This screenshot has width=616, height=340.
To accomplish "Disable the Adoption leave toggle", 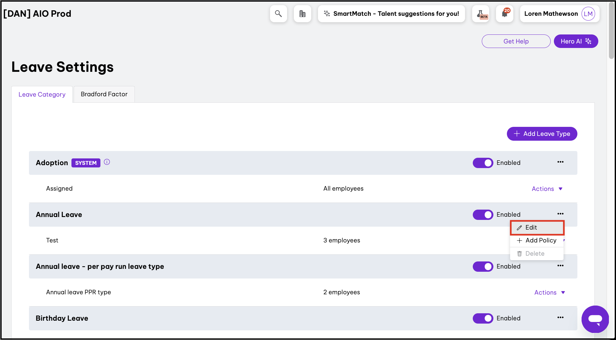I will point(483,163).
